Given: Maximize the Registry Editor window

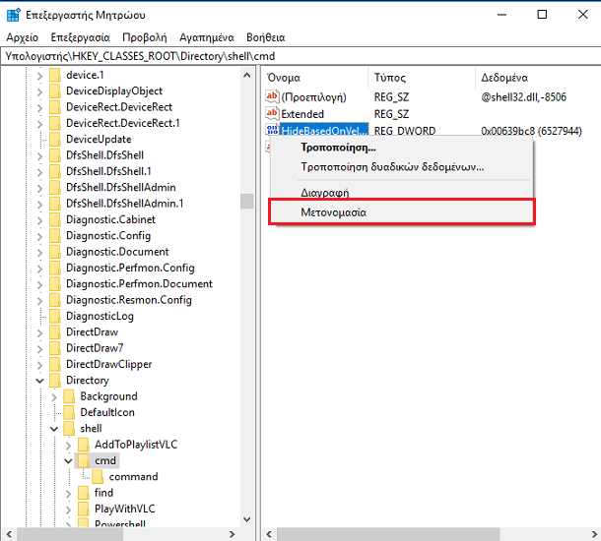Looking at the screenshot, I should [x=542, y=15].
